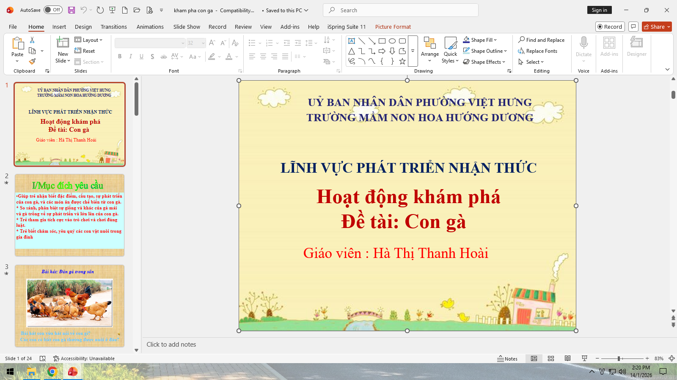This screenshot has height=380, width=677.
Task: Click the New Slide icon
Action: click(63, 43)
